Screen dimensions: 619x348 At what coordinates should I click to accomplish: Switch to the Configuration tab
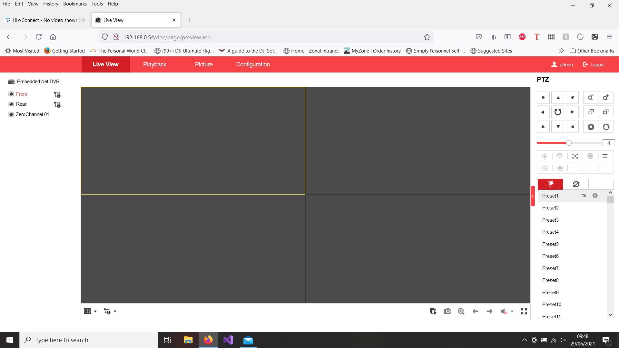pyautogui.click(x=253, y=64)
